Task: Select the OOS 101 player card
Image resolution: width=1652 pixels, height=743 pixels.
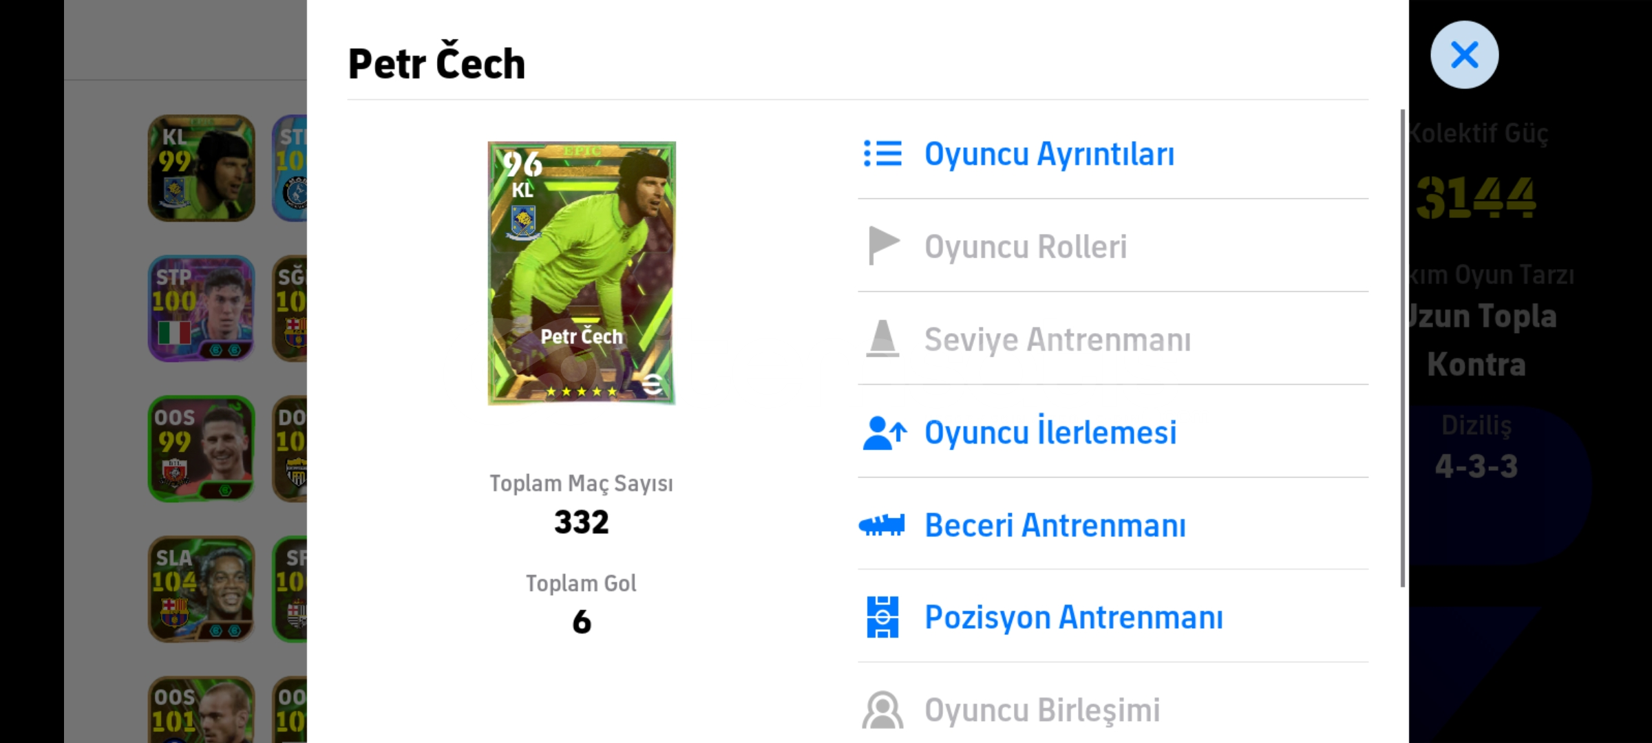Action: coord(201,710)
